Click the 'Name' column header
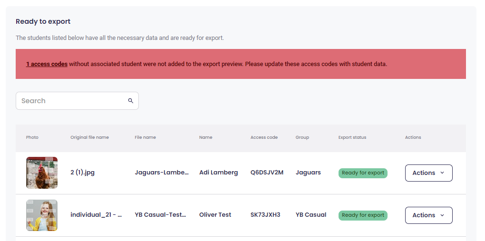The height and width of the screenshot is (241, 485). click(206, 137)
